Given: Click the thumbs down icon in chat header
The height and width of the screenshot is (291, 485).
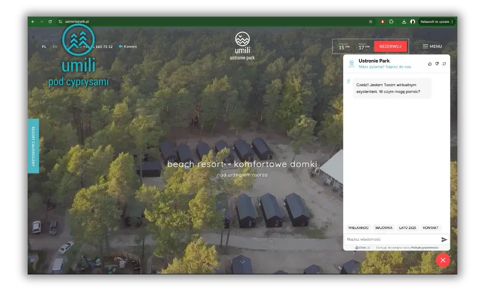Looking at the screenshot, I should click(437, 64).
